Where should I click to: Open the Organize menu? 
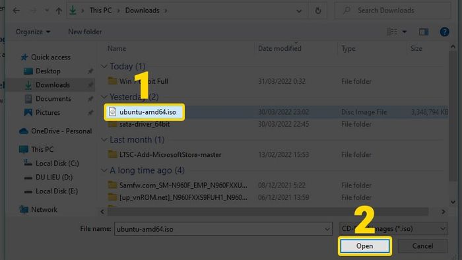(33, 32)
